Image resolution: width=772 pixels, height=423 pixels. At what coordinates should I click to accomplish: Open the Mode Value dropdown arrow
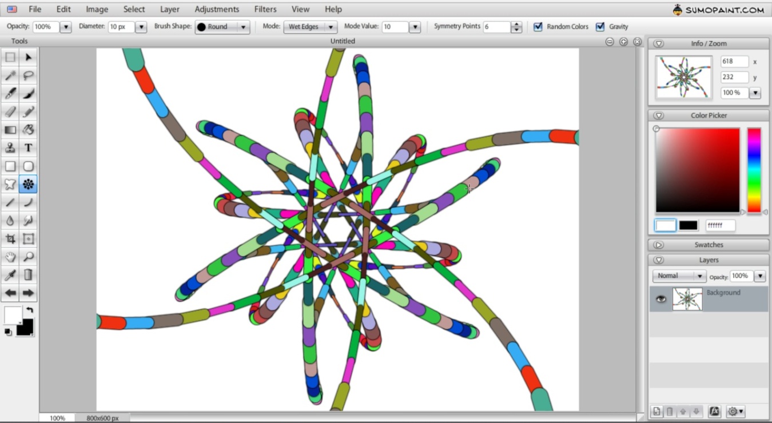click(415, 27)
